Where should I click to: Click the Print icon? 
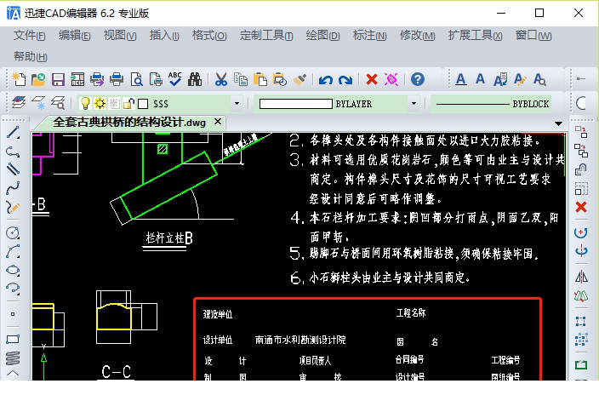[117, 79]
